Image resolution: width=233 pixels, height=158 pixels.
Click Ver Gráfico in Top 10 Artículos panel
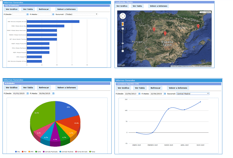click(12, 9)
